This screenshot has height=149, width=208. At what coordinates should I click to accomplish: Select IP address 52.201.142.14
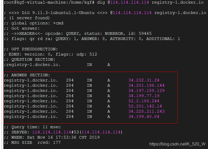tap(145, 106)
